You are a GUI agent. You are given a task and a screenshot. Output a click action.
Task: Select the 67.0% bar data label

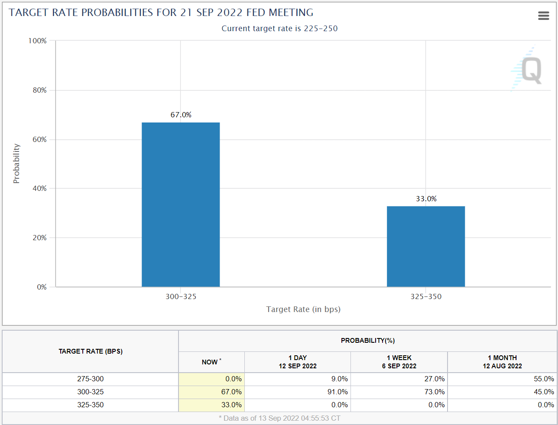[x=181, y=115]
